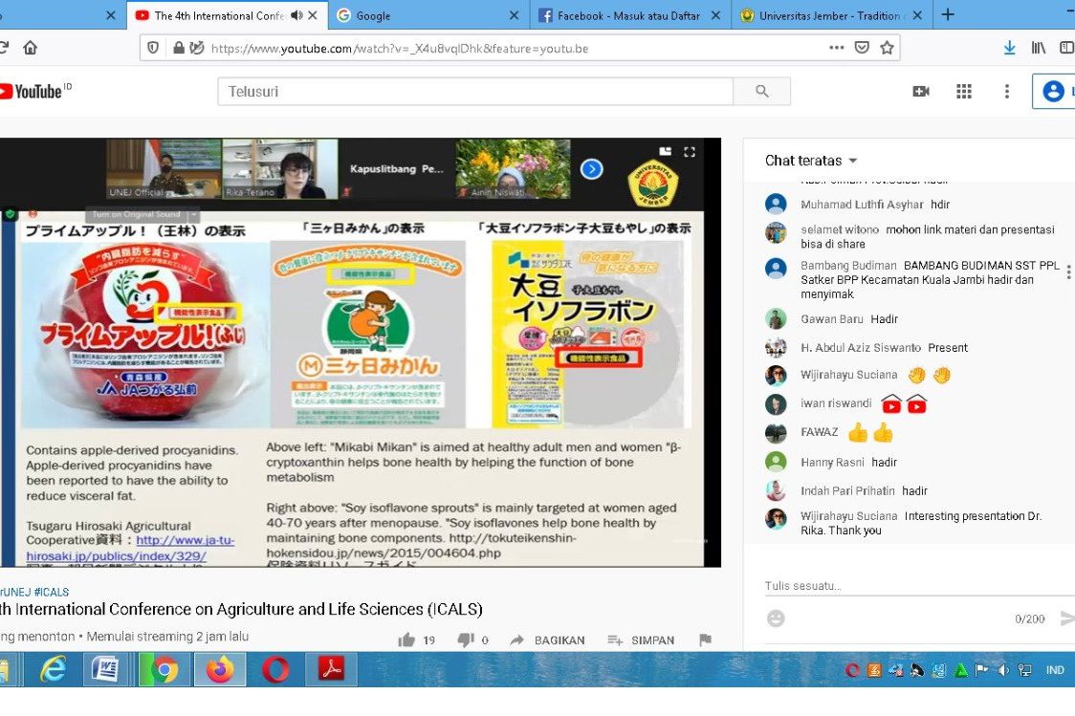1075x716 pixels.
Task: Open Microsoft Word from the taskbar
Action: pos(105,669)
